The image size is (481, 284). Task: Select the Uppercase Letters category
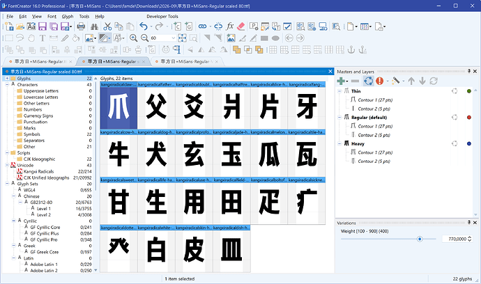41,91
